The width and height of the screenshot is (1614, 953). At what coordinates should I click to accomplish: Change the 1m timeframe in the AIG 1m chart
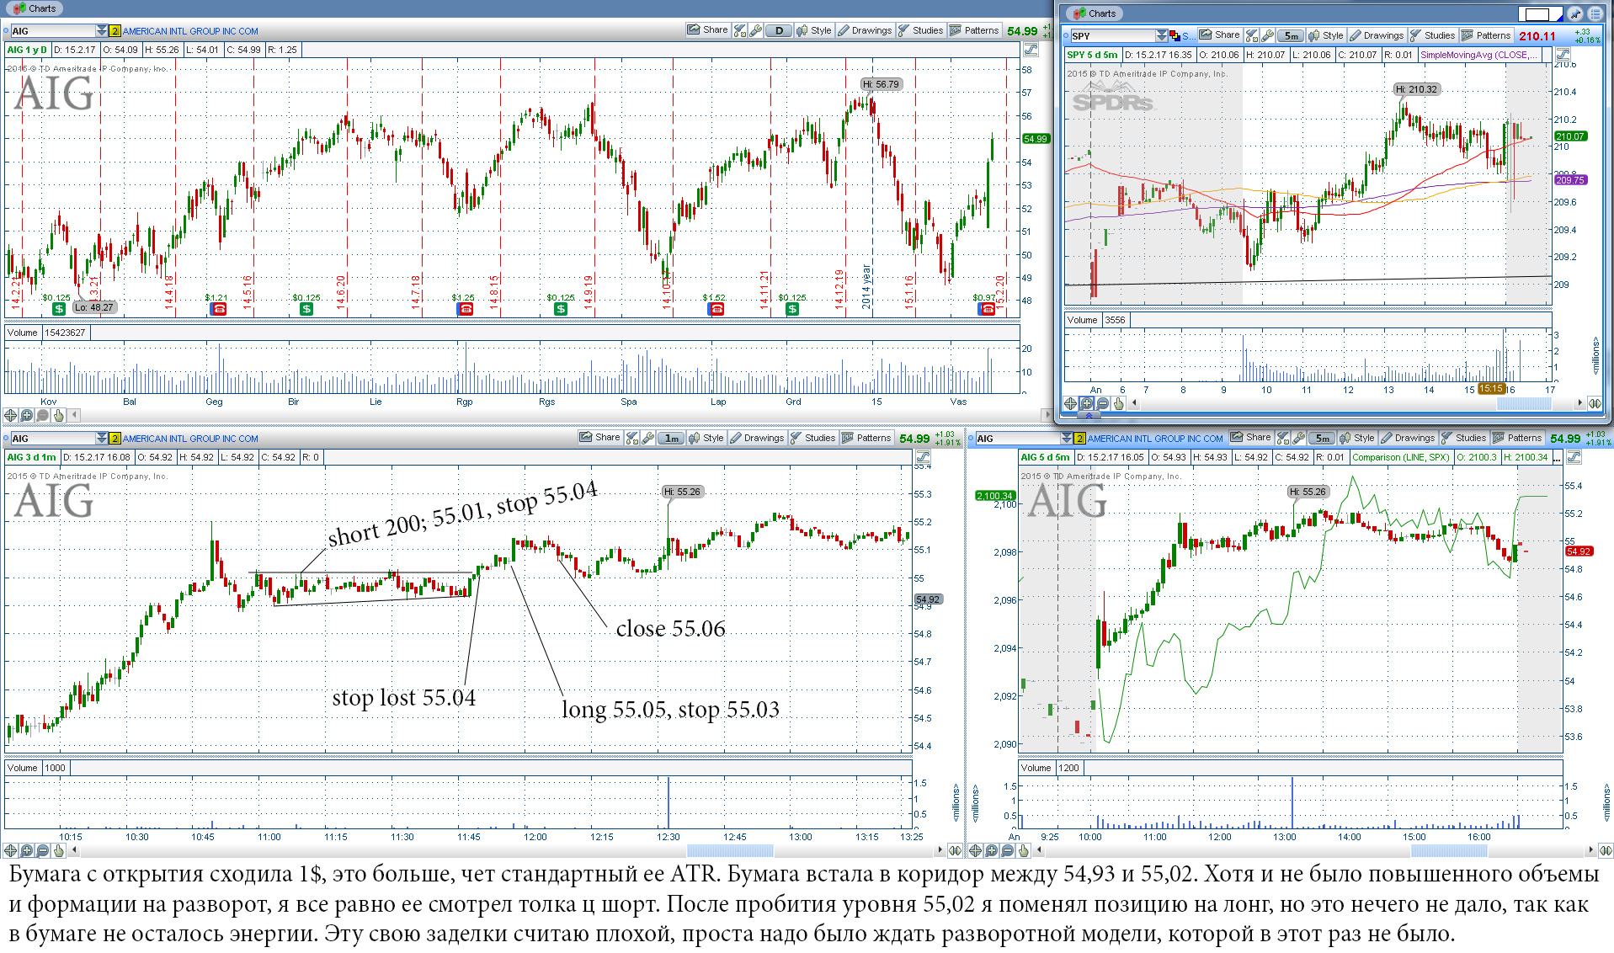click(671, 438)
